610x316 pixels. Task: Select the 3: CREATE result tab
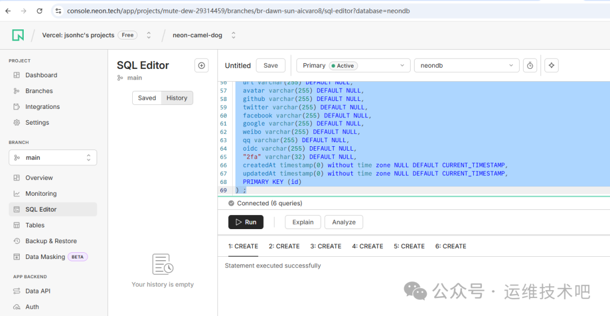[325, 246]
